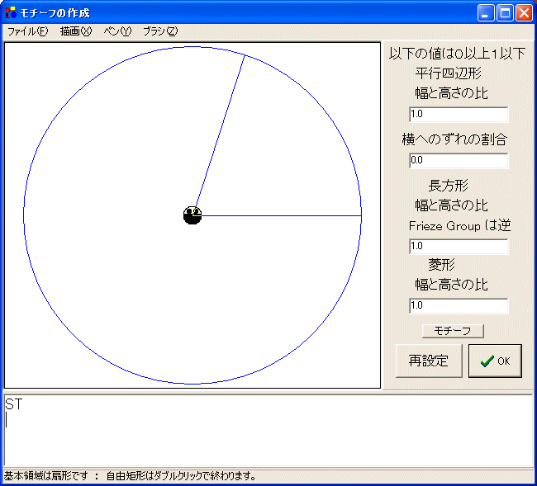Click the 横へのずれの割合 label
Screen dimensions: 537x486
click(x=454, y=139)
